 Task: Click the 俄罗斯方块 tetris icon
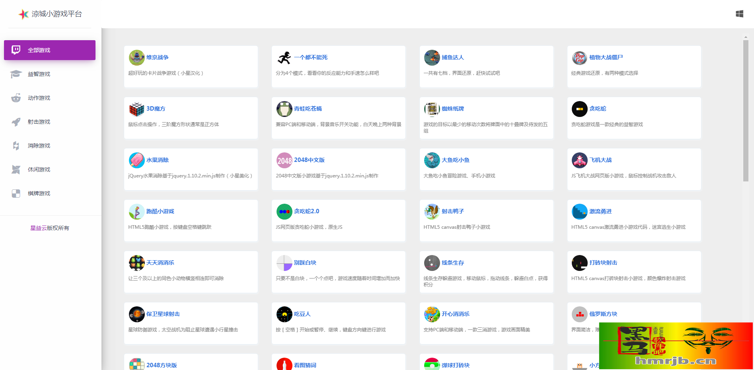coord(579,314)
